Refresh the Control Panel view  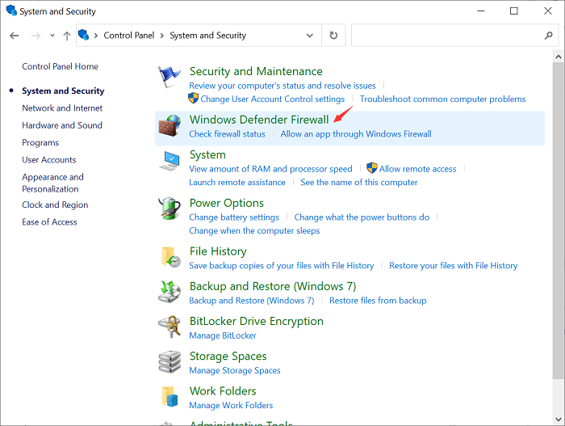point(333,36)
